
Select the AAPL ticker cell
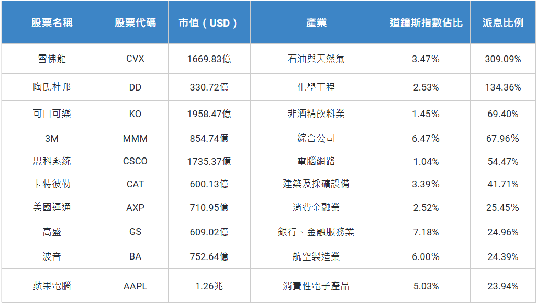point(135,286)
